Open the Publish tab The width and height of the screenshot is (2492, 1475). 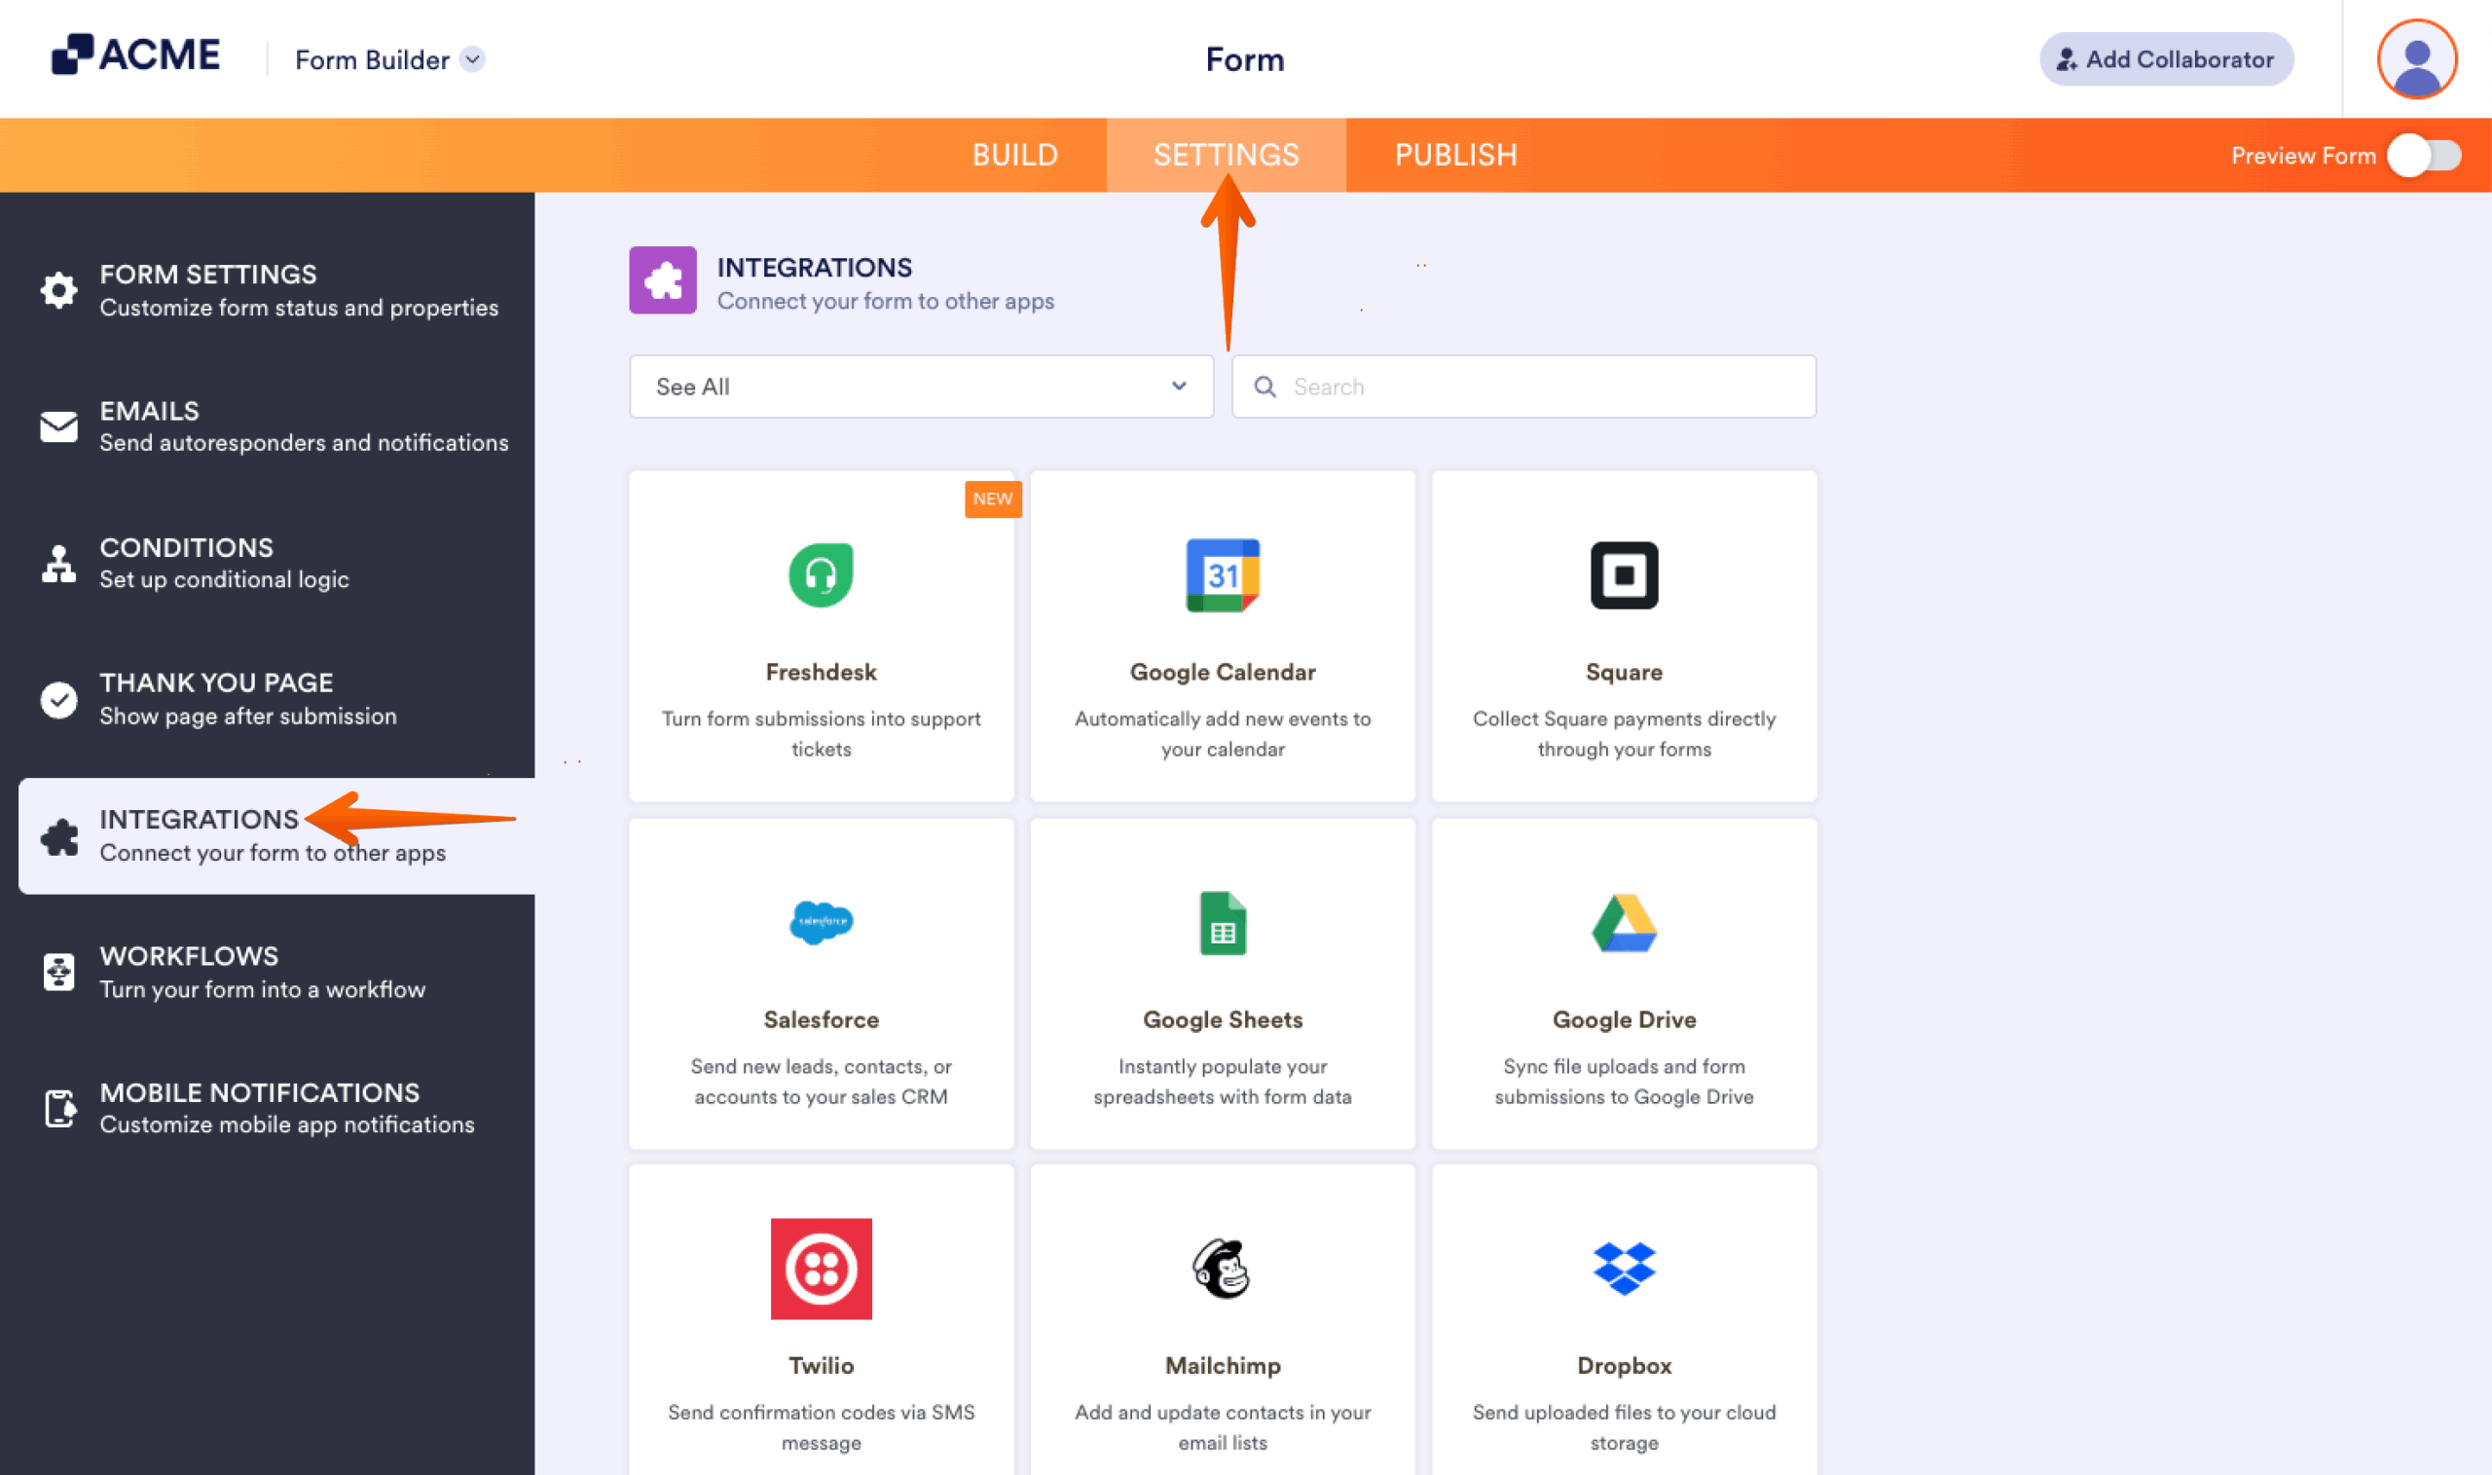(1455, 155)
